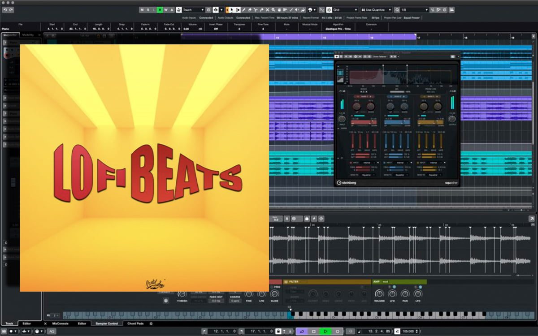Screen dimensions: 538x336
Task: Select the Zoom magnifier tool
Action: click(x=273, y=10)
